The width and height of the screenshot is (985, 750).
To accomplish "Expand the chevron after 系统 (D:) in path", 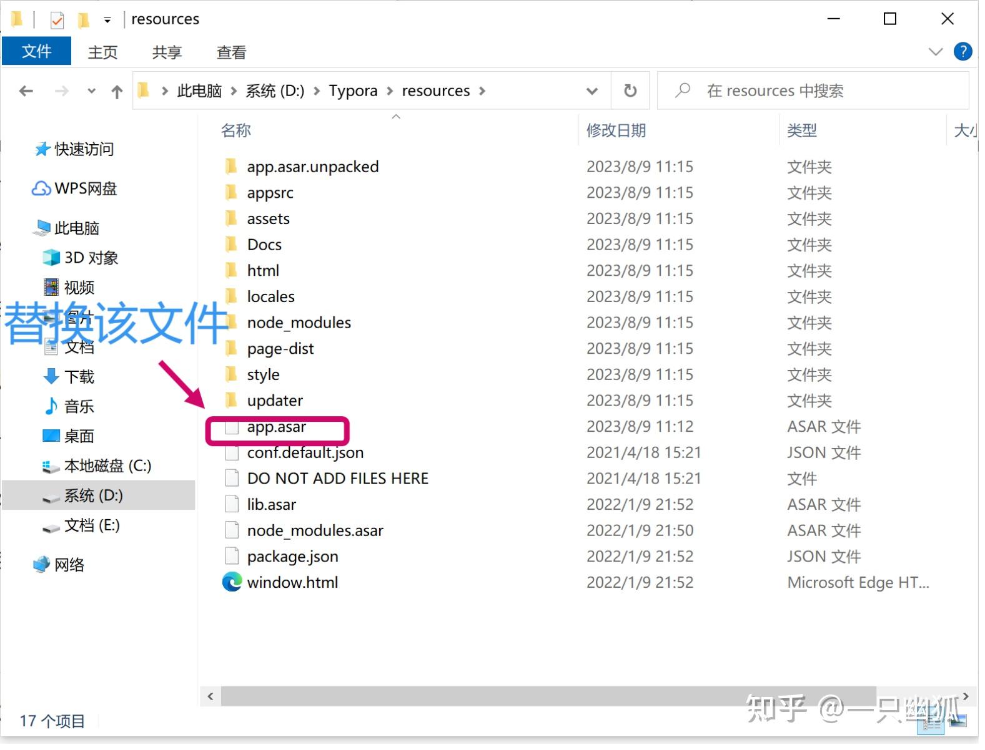I will point(317,91).
